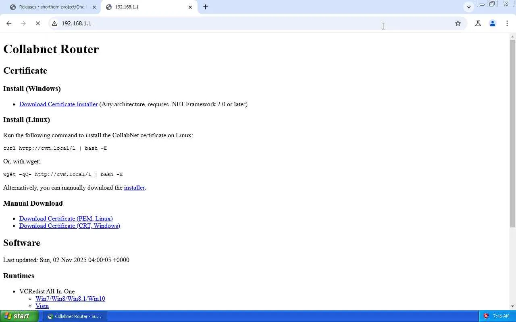Click the 'Run the following command' sentence
This screenshot has height=322, width=516.
(x=98, y=135)
